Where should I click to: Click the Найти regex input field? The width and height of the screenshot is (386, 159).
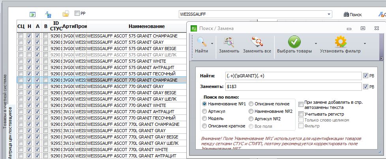point(293,76)
